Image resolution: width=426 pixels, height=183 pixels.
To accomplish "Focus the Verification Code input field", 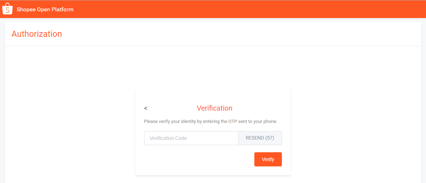I will (191, 138).
